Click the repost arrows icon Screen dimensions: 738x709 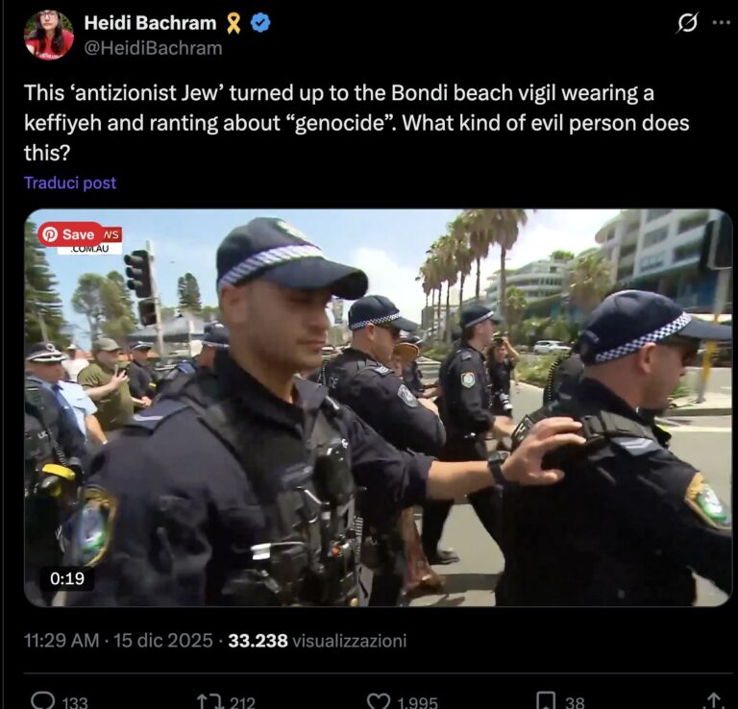pos(209,701)
